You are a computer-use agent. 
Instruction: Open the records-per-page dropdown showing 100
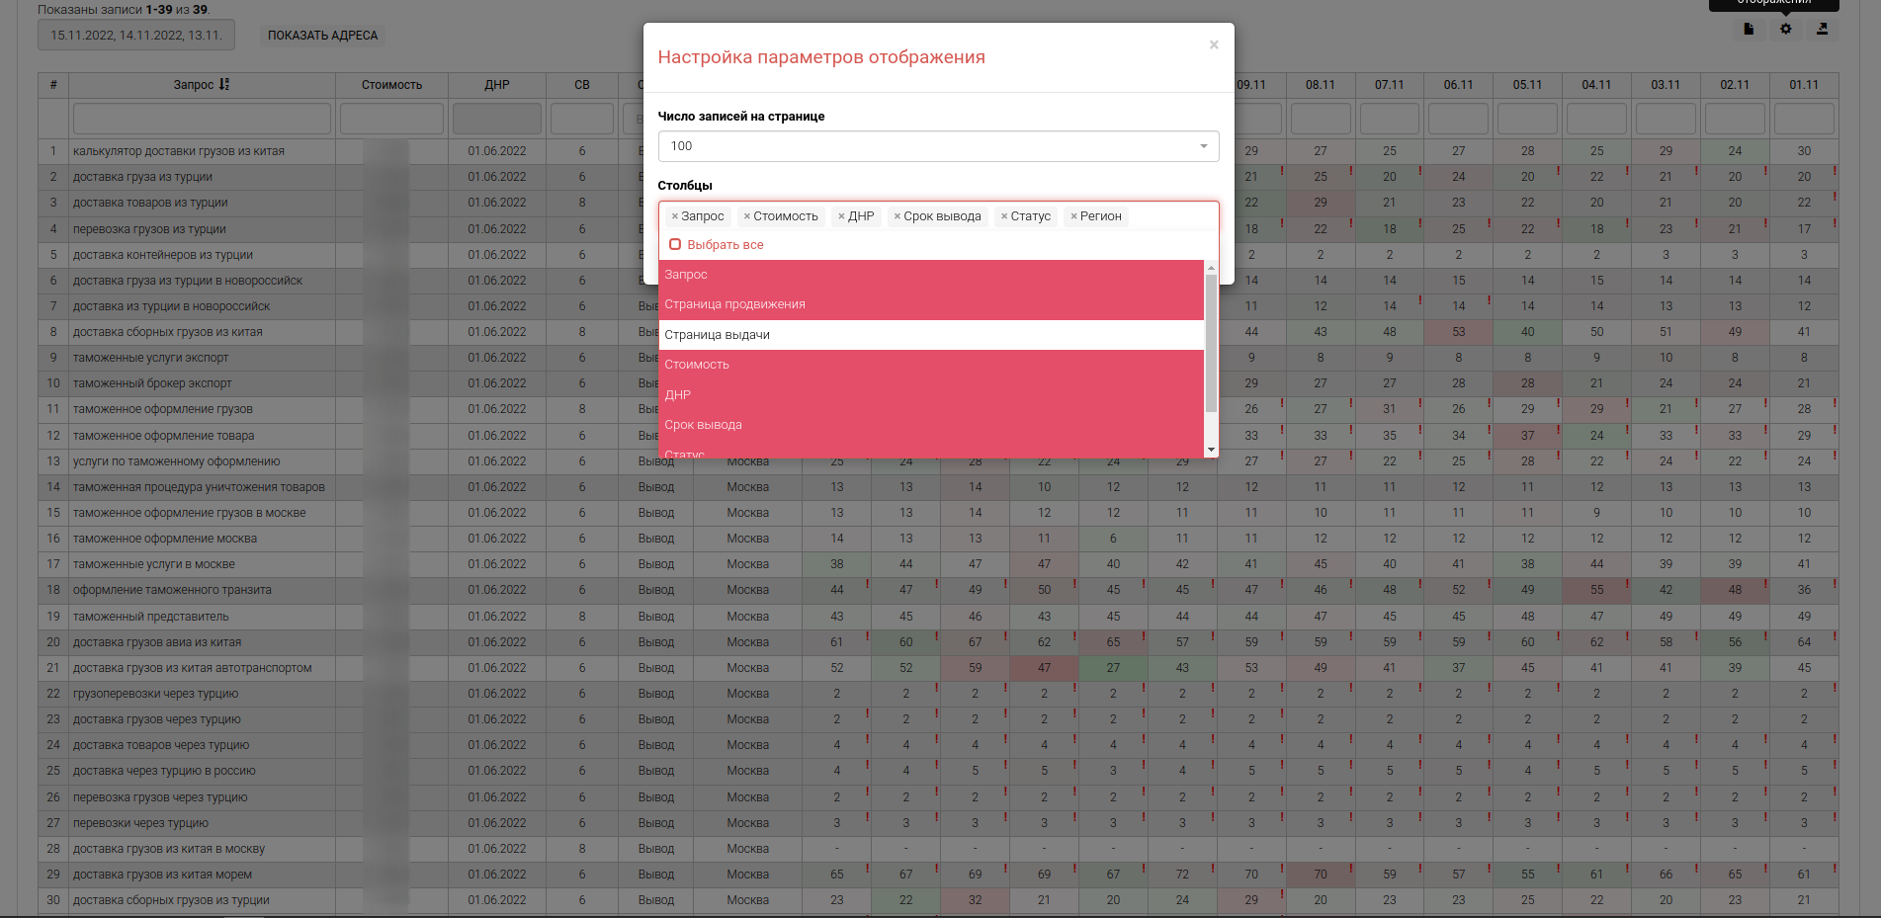click(x=938, y=146)
